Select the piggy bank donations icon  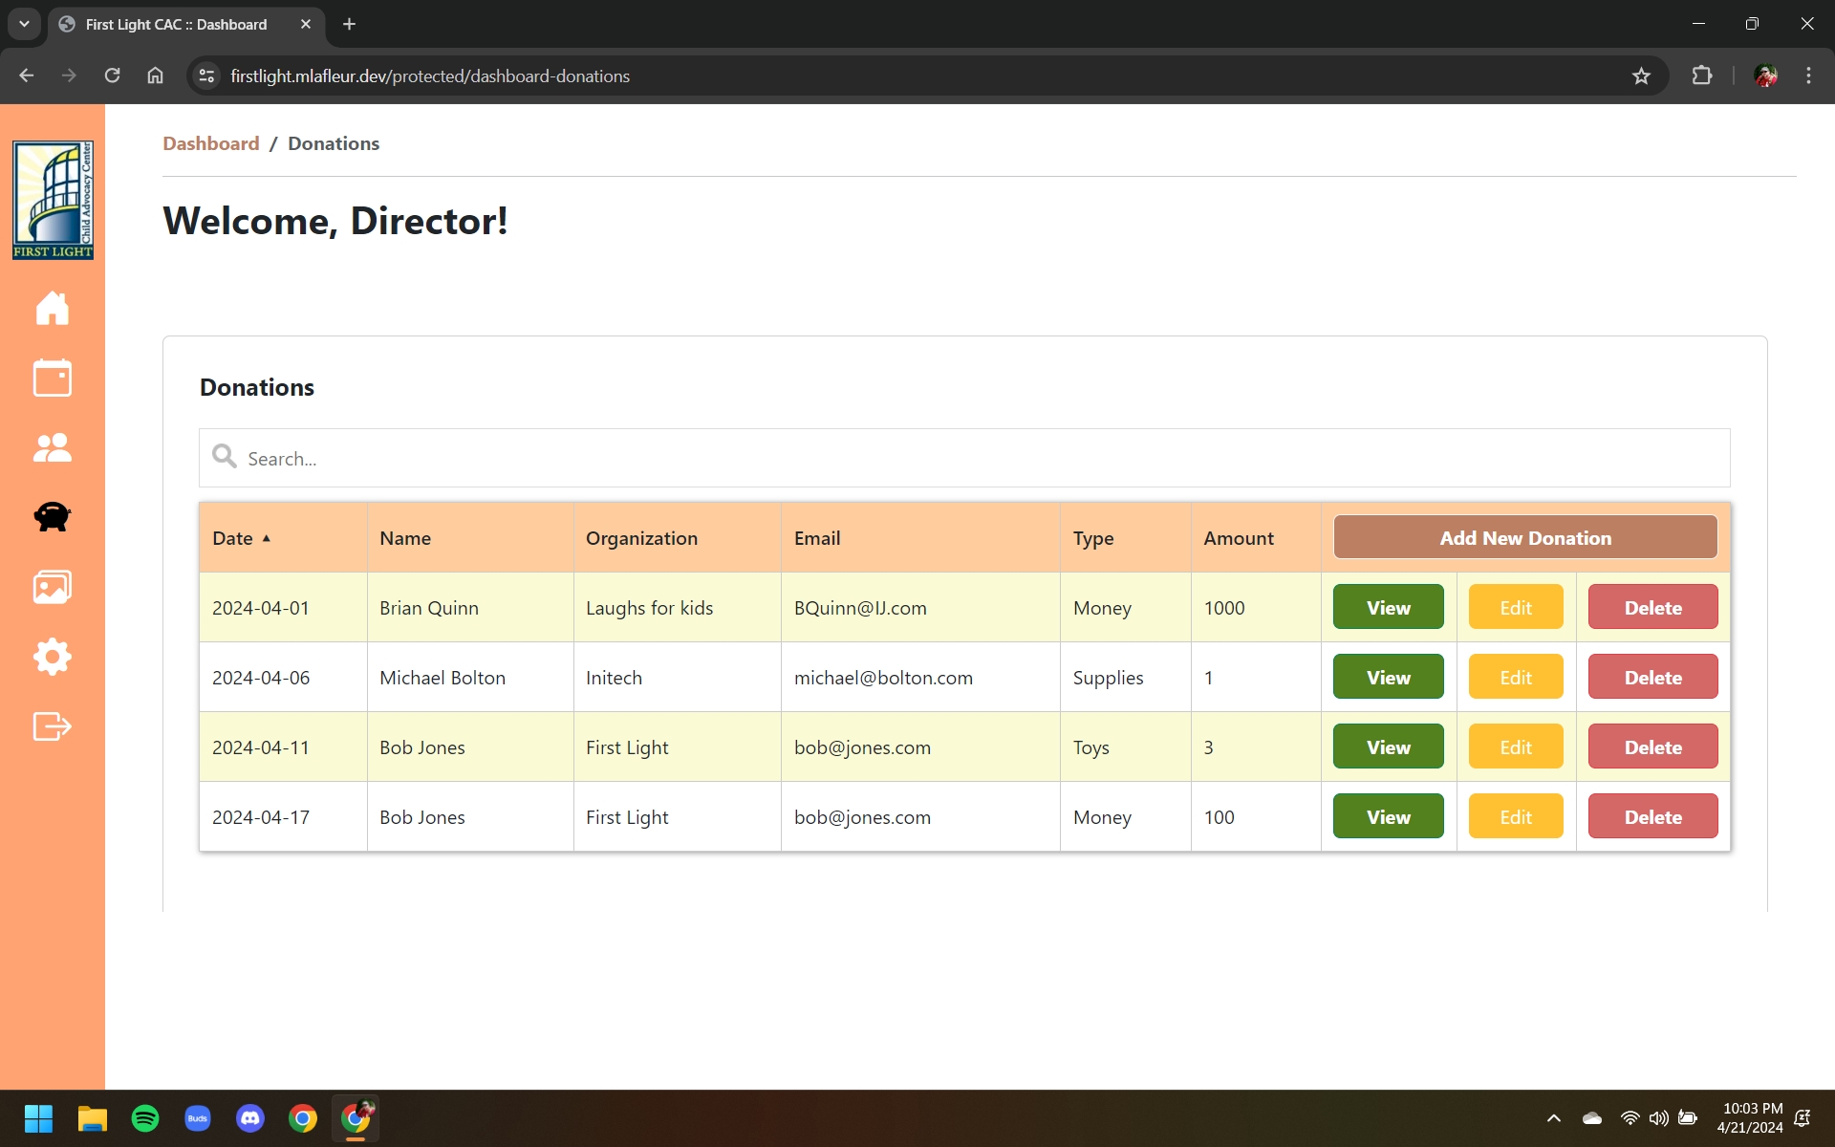tap(52, 517)
